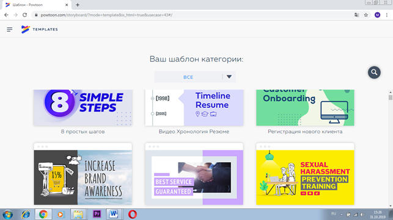The width and height of the screenshot is (393, 220).
Task: Show hidden tray icons arrow
Action: click(342, 215)
